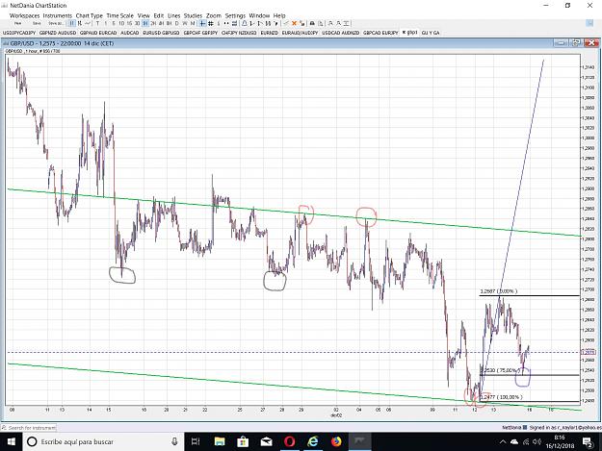Image resolution: width=602 pixels, height=451 pixels.
Task: Open the Windows notification center icon
Action: (x=588, y=441)
